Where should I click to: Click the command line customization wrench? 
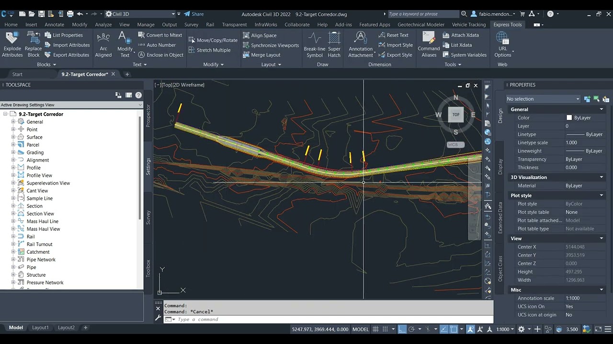point(158,318)
